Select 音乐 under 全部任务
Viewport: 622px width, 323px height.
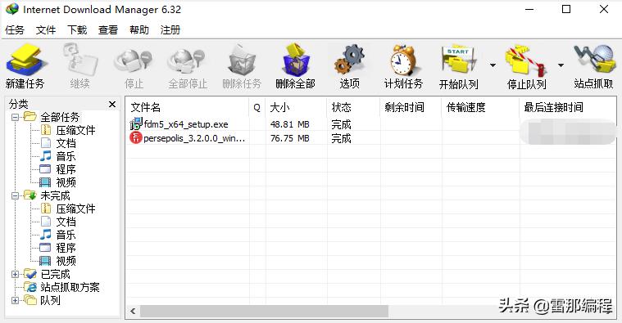[x=66, y=156]
